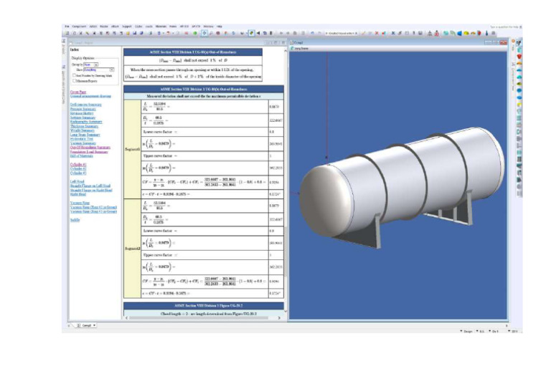This screenshot has height=389, width=551.
Task: Select the red component in right sidebar
Action: (519, 57)
